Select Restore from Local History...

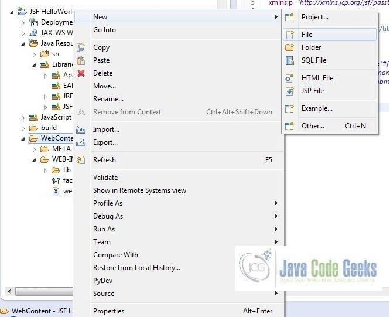pos(136,268)
